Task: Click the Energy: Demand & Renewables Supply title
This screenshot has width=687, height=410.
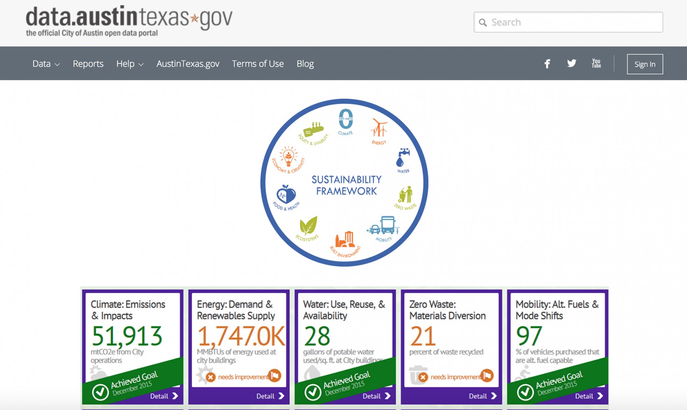Action: [x=236, y=310]
